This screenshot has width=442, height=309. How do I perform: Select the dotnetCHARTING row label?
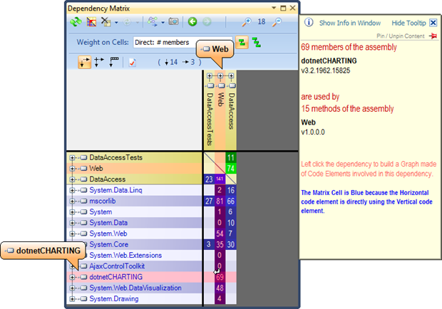point(116,277)
